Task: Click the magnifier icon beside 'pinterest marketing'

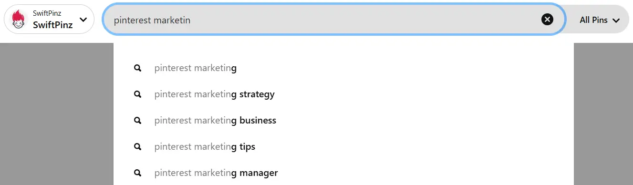Action: pos(138,68)
